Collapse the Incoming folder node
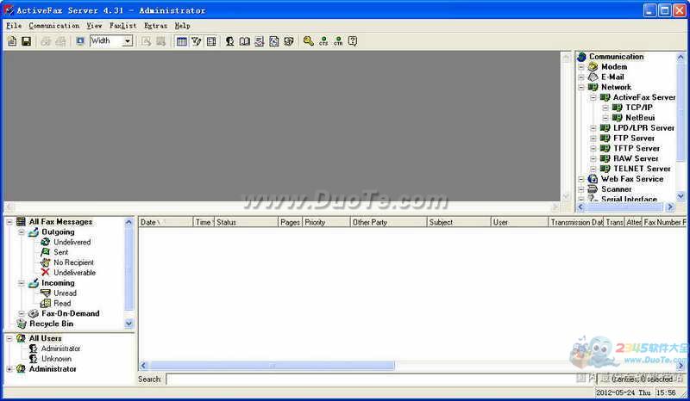690x401 pixels. [22, 283]
